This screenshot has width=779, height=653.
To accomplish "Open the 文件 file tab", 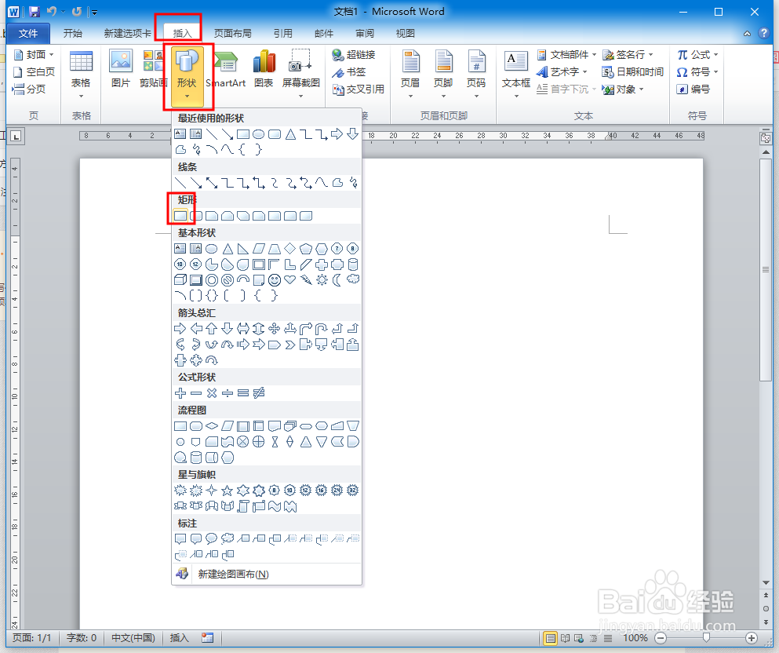I will [28, 33].
